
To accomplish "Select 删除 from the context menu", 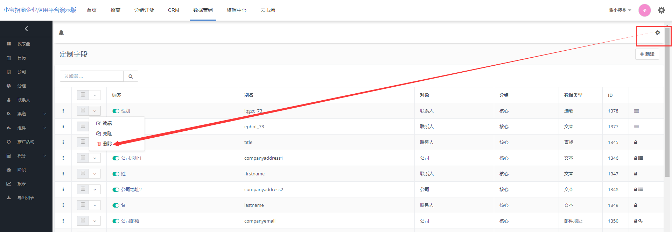I will tap(107, 144).
